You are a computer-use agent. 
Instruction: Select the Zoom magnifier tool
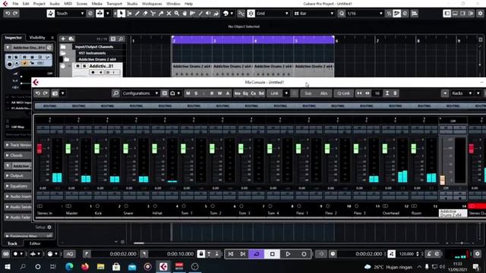177,14
